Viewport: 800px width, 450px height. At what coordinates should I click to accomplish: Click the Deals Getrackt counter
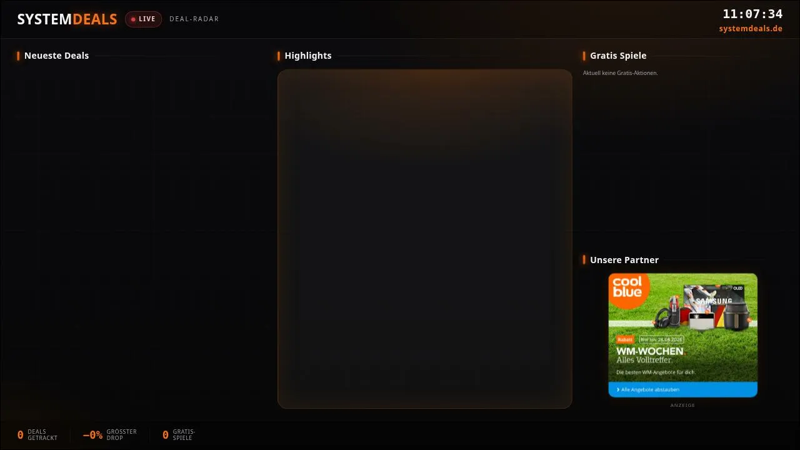(x=37, y=435)
